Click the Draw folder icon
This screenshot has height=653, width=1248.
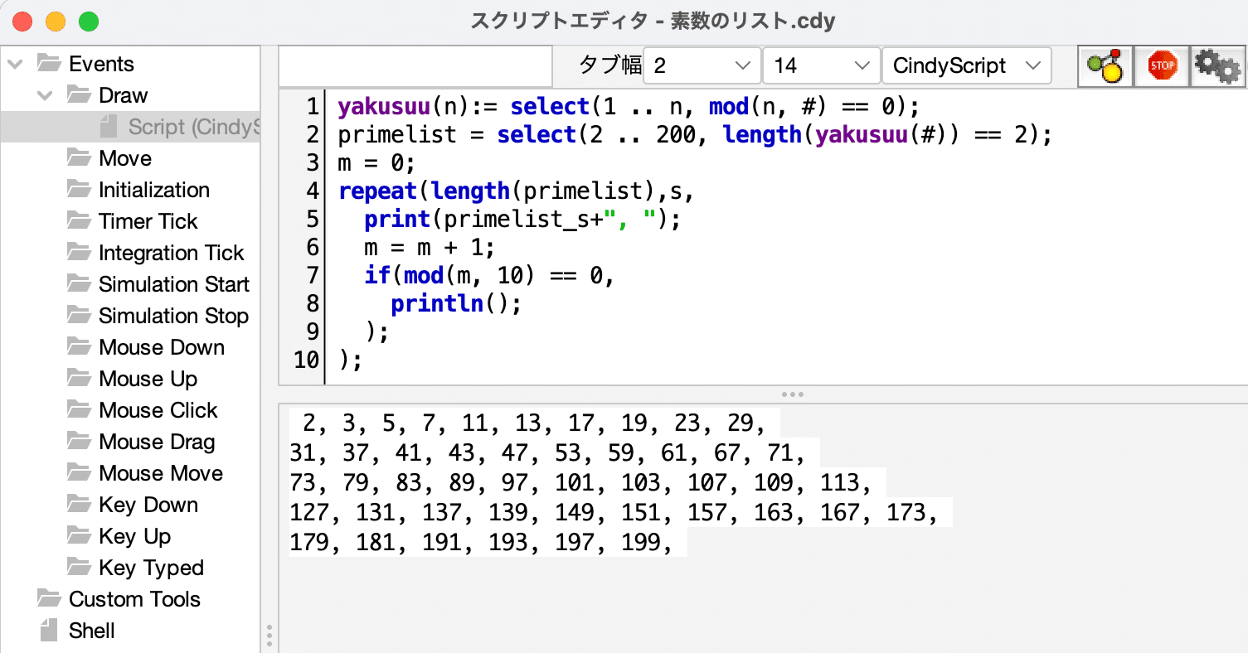[x=80, y=94]
